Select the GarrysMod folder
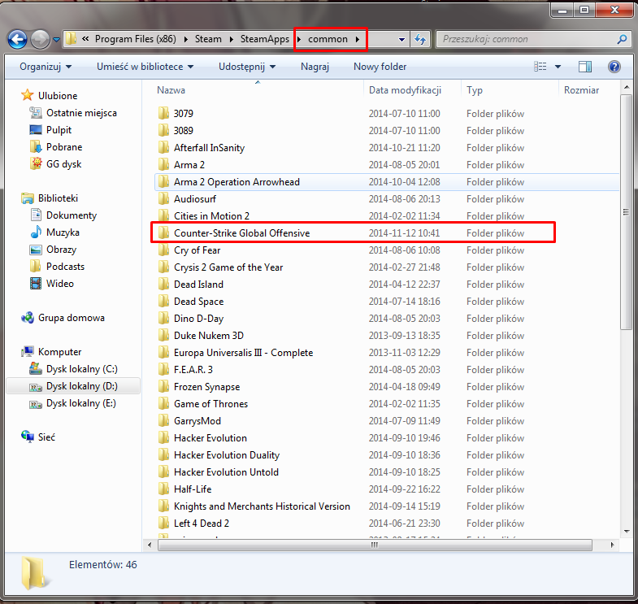Viewport: 638px width, 604px height. [197, 421]
